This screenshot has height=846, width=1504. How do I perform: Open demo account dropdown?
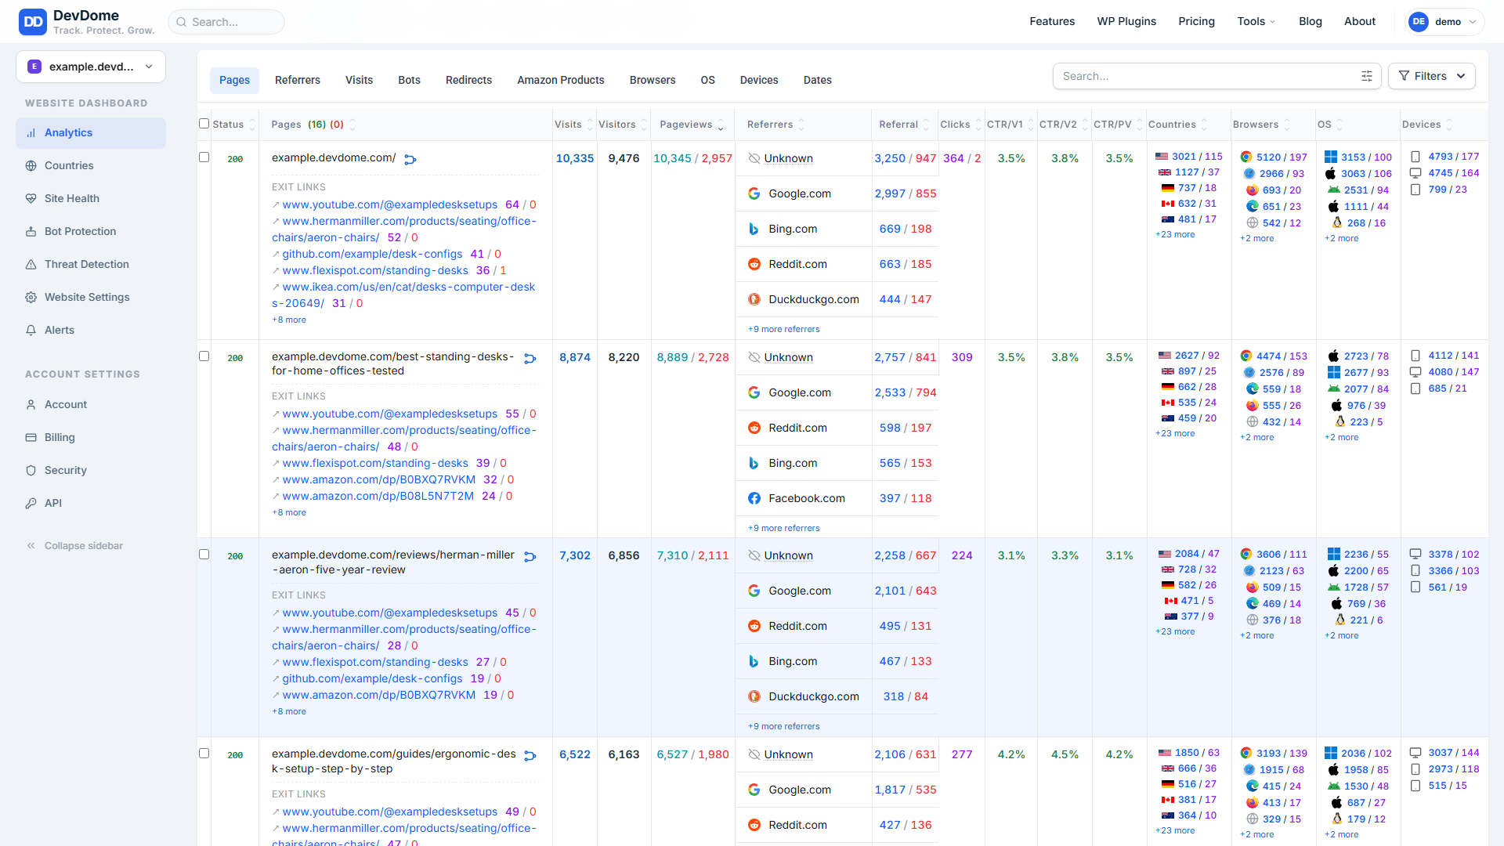[1446, 22]
